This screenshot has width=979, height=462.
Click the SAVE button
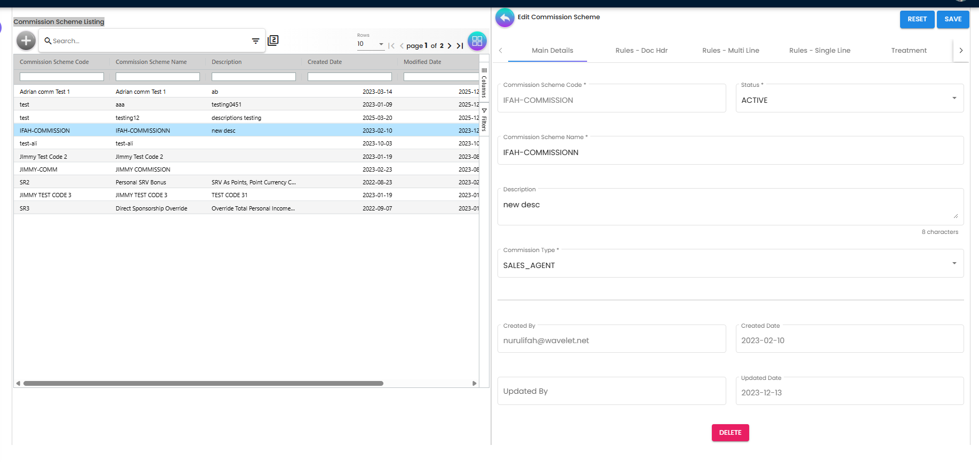953,19
